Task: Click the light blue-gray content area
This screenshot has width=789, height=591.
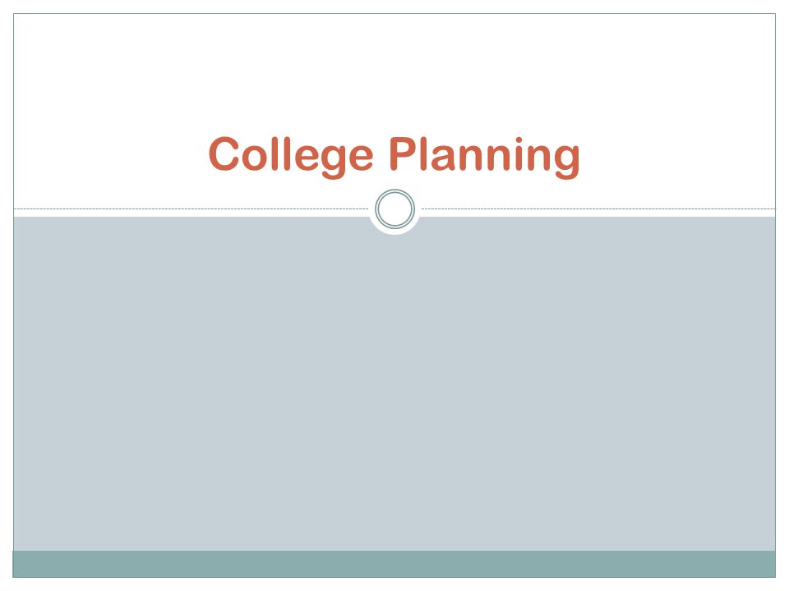Action: tap(394, 387)
